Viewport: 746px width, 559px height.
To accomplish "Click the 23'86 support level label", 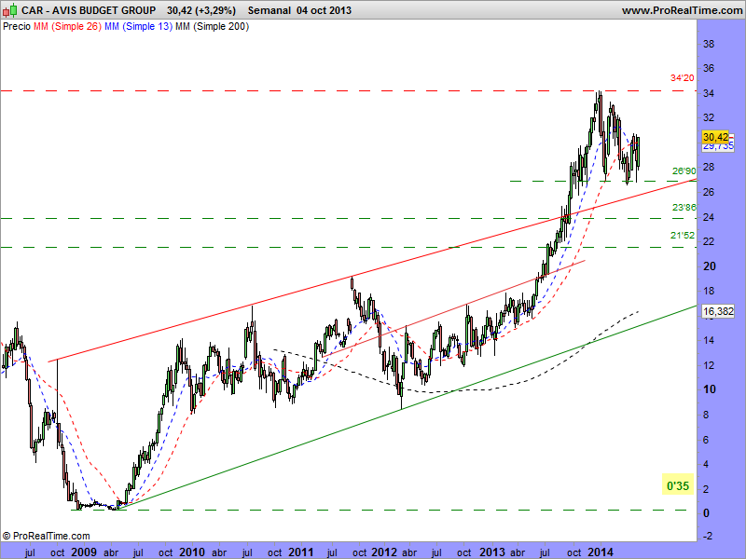I will (684, 207).
